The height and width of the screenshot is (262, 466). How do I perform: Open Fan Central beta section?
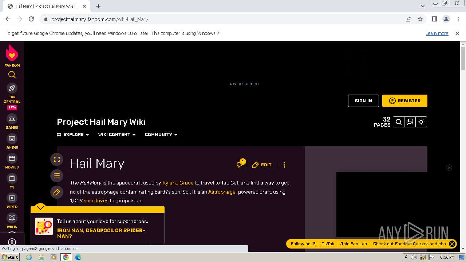click(x=12, y=96)
